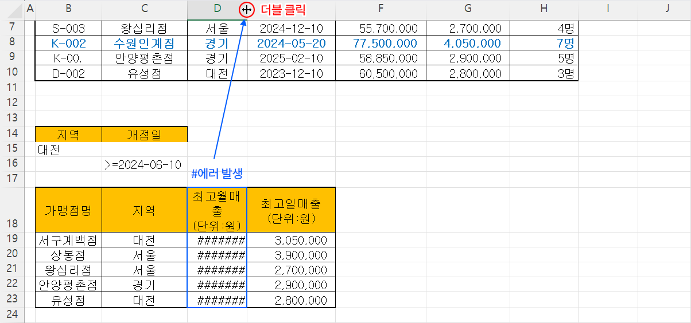Click the 지역 criteria header in row 14
This screenshot has height=323, width=691.
click(x=69, y=134)
